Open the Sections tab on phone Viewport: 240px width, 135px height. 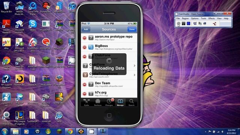point(97,102)
